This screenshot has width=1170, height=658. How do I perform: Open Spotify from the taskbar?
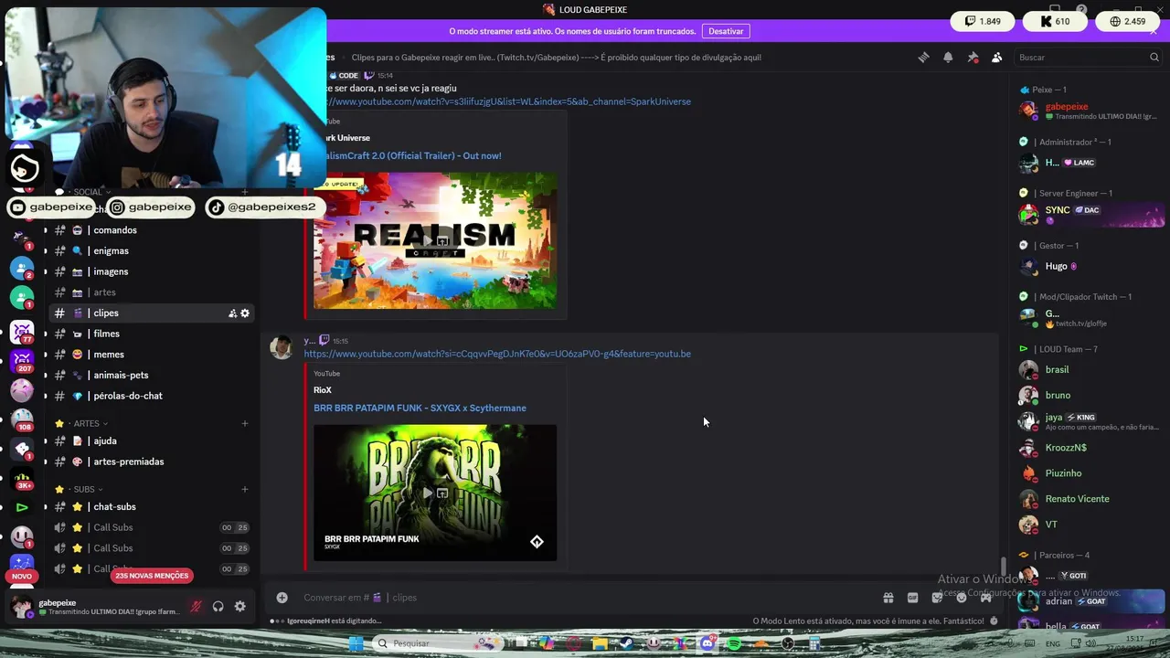point(734,643)
